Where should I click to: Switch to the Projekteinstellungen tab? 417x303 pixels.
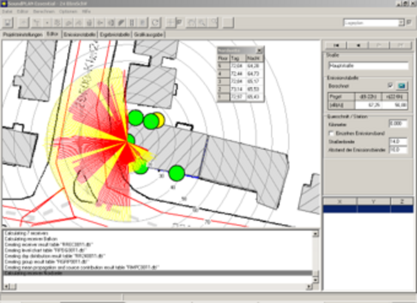(x=23, y=35)
